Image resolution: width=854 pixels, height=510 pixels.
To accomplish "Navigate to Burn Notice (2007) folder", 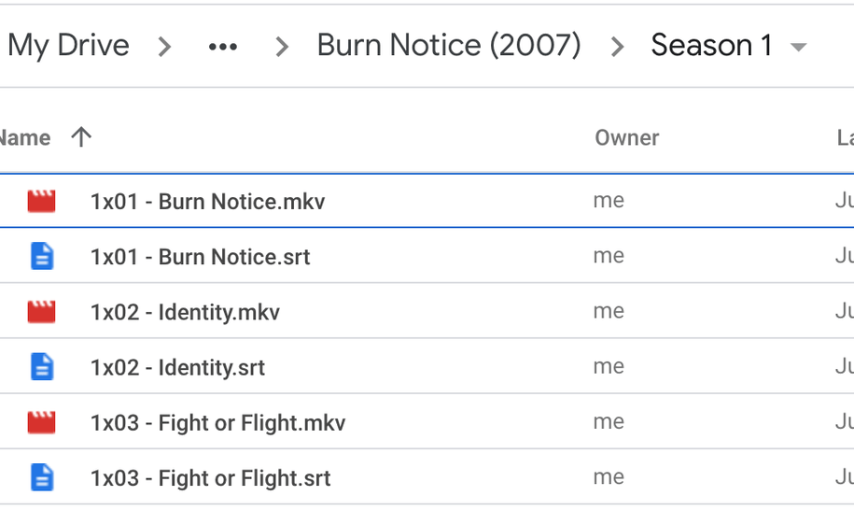I will (x=449, y=46).
